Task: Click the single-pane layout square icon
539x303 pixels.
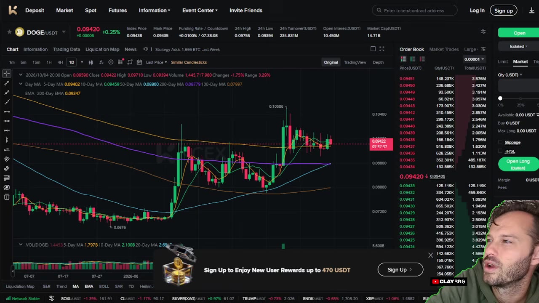Action: 373,49
